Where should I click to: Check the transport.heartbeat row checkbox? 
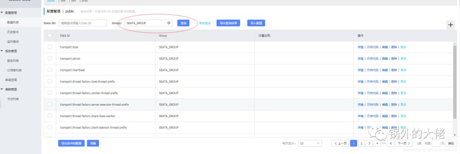coord(49,70)
